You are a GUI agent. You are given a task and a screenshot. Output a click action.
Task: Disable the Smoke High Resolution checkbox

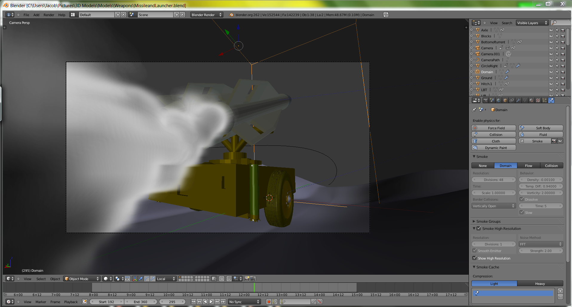pyautogui.click(x=479, y=228)
